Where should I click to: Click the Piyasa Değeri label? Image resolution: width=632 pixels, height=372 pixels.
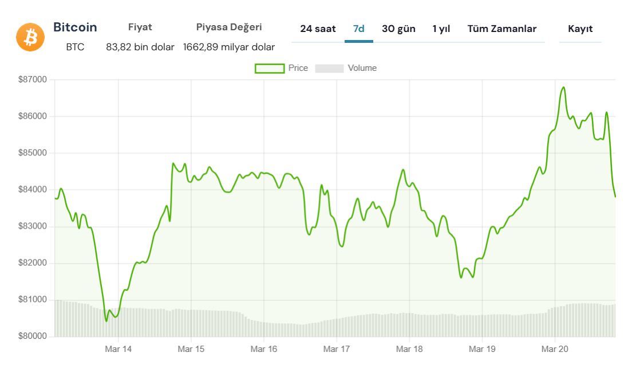(x=229, y=27)
